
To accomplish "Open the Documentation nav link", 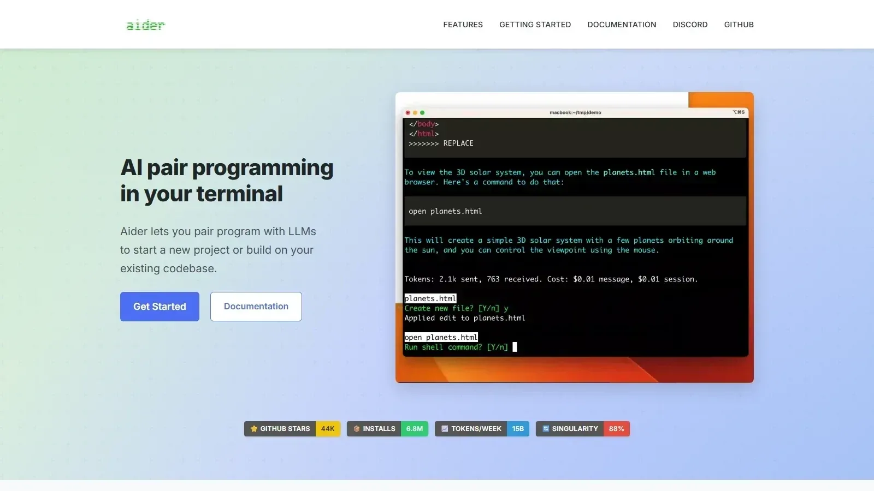I will (x=622, y=25).
